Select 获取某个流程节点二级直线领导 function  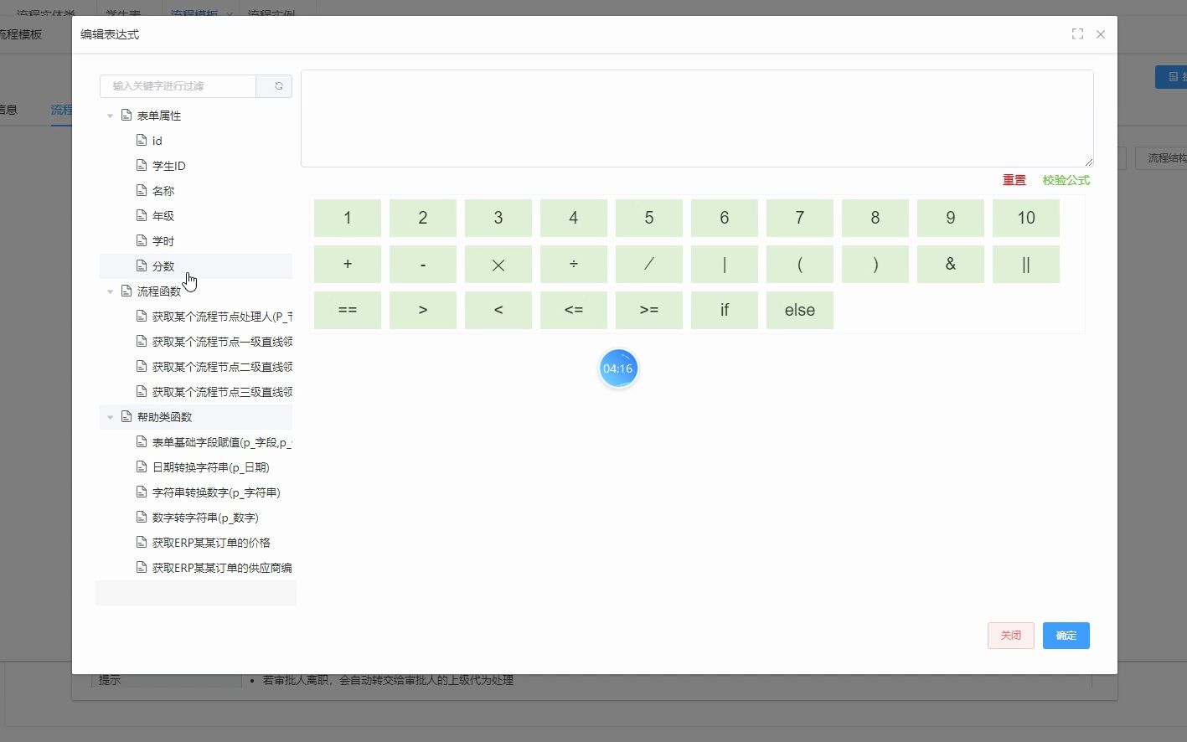pos(222,367)
